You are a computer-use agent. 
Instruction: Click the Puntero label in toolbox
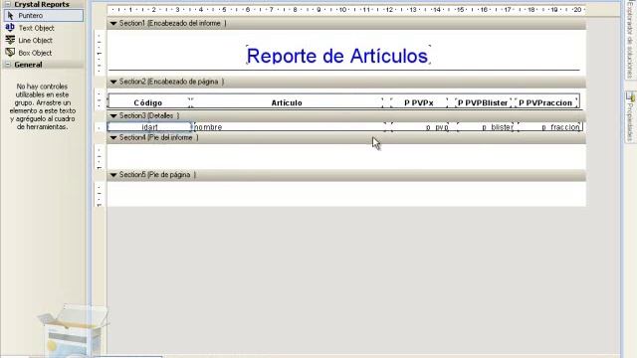[x=31, y=16]
